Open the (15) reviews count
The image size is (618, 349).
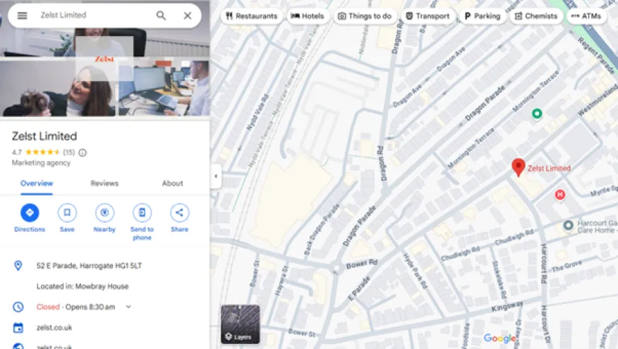pos(69,152)
